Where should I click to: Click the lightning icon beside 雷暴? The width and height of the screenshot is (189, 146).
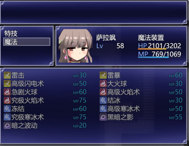click(103, 75)
